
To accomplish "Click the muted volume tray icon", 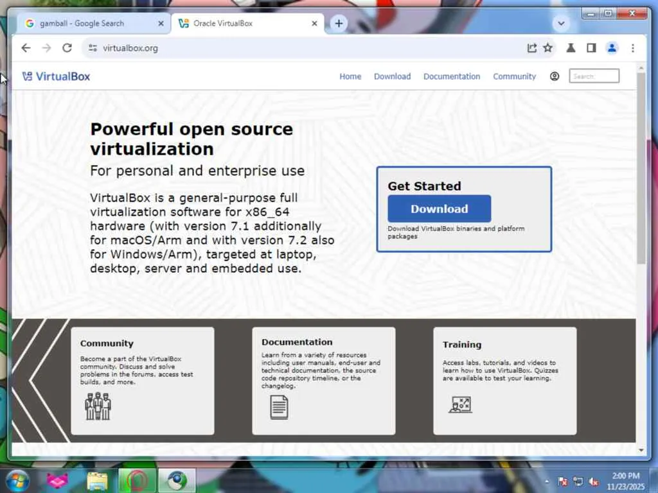I will point(593,481).
